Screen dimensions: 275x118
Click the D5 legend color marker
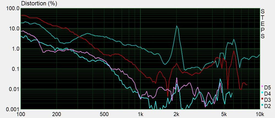[262, 87]
